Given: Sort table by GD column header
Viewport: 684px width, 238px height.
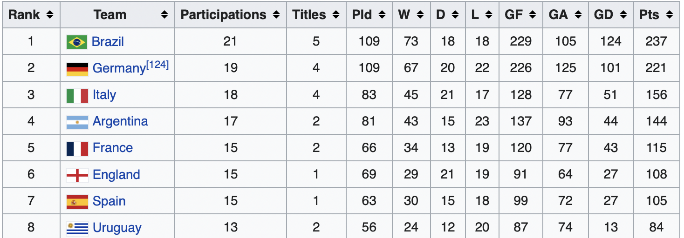Looking at the screenshot, I should click(x=610, y=15).
